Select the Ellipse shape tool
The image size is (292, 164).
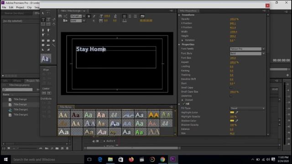(x=54, y=41)
